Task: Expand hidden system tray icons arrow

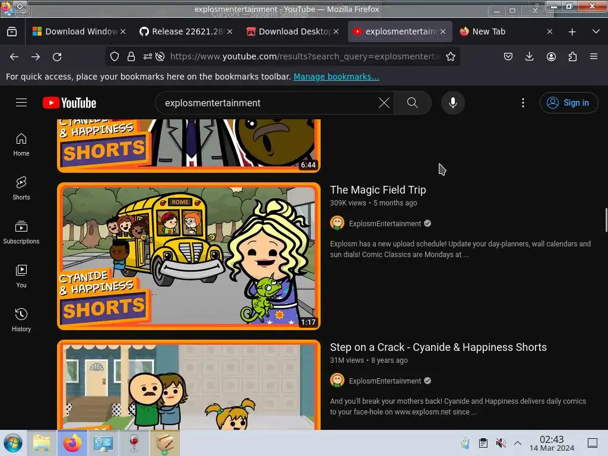Action: click(518, 443)
